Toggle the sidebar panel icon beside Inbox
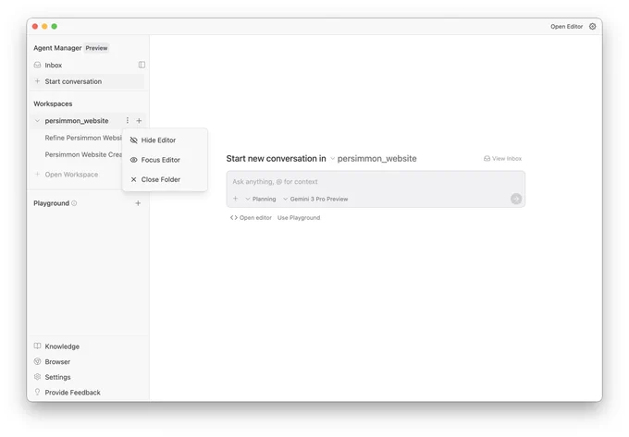The height and width of the screenshot is (437, 629). (x=142, y=65)
